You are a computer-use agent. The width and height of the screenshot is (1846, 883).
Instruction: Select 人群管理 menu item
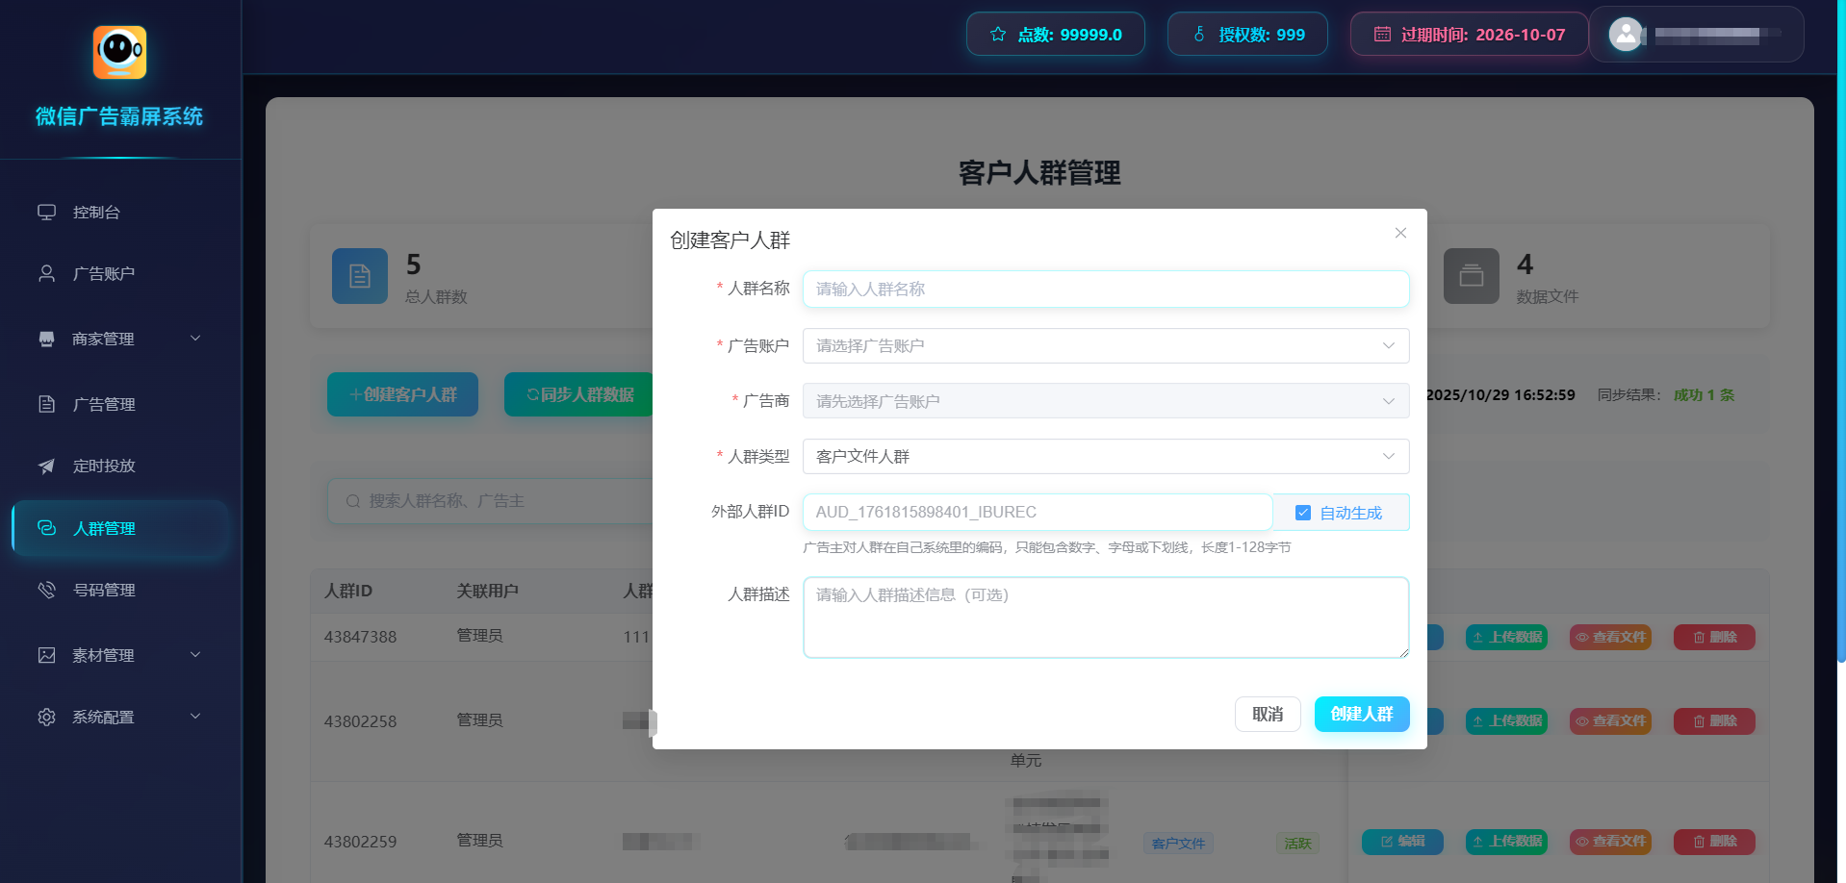point(104,528)
